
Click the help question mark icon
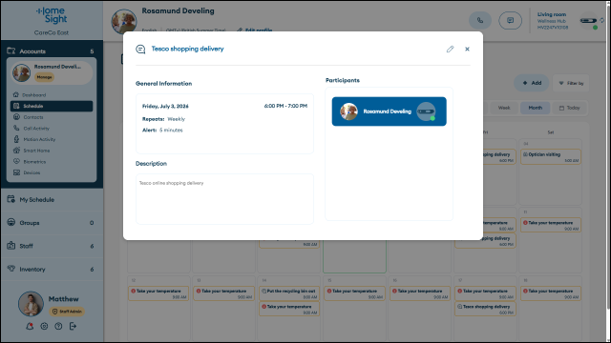[58, 326]
